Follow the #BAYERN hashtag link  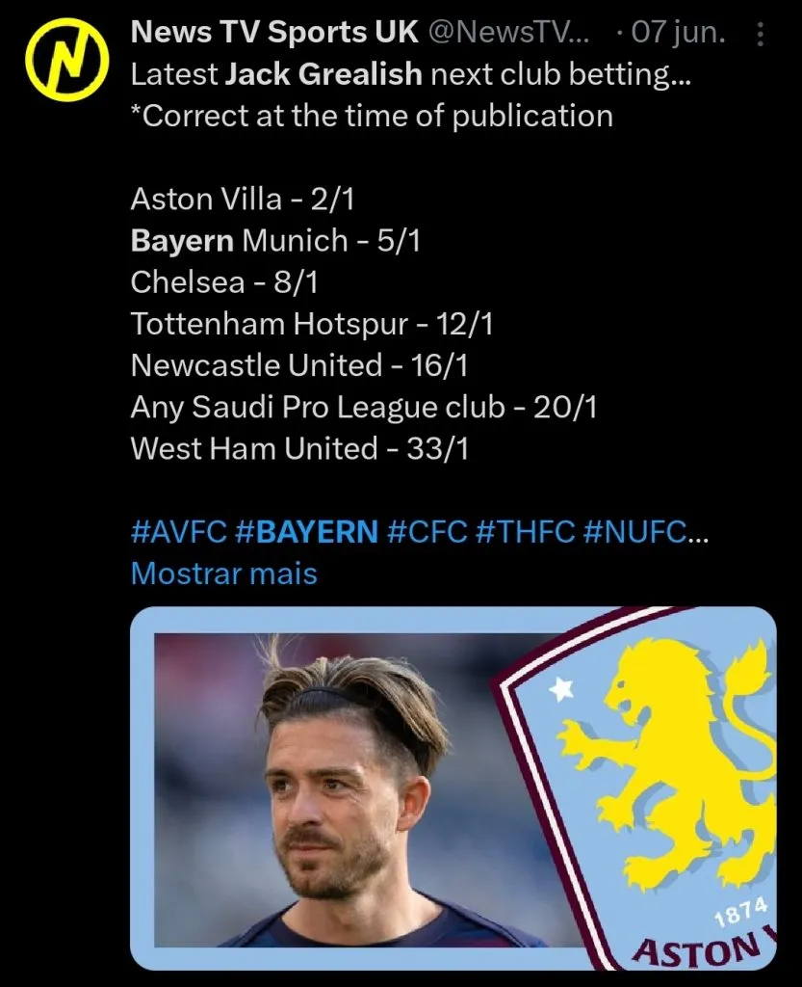coord(306,531)
